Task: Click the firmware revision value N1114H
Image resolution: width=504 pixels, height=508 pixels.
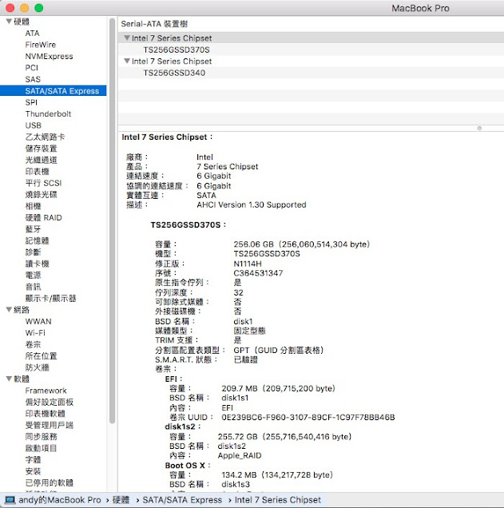Action: pos(248,264)
